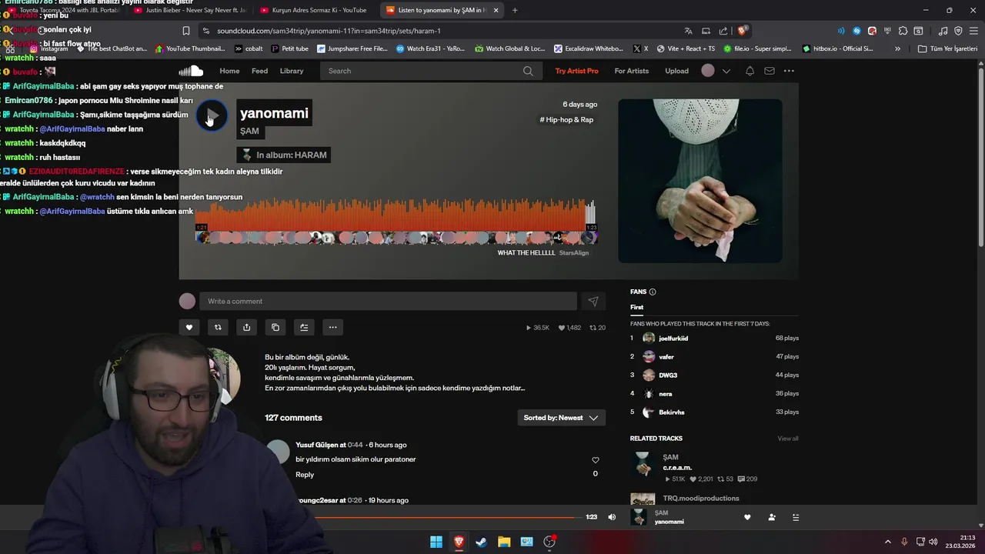Open the Windows Start menu
This screenshot has height=554, width=985.
click(x=436, y=542)
